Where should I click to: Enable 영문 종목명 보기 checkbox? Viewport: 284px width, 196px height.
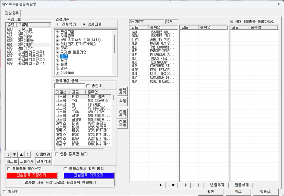[x=56, y=154]
